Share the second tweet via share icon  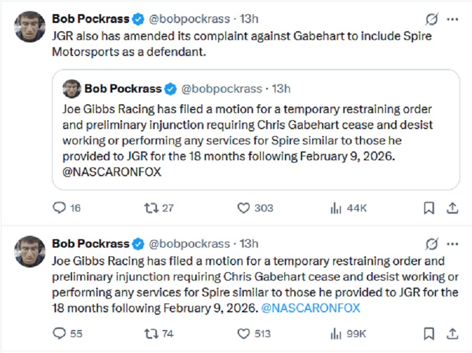point(452,334)
